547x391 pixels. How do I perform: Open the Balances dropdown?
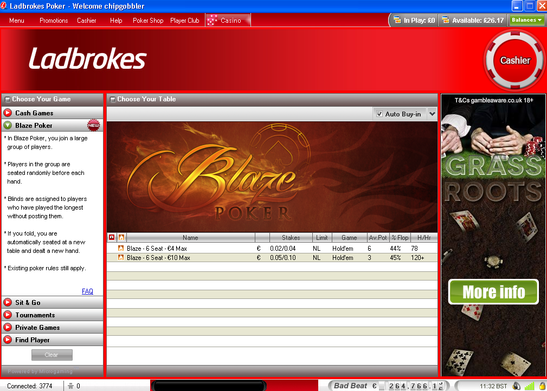click(527, 20)
